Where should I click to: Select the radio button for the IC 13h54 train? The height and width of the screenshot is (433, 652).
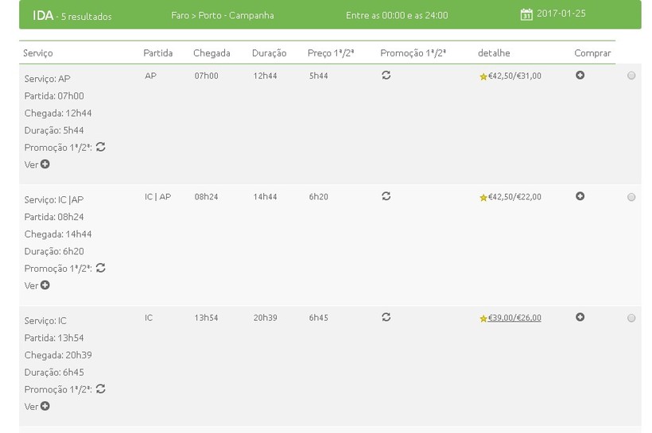click(x=631, y=318)
